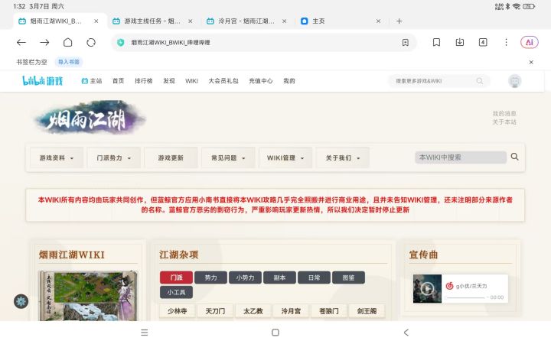Open 排行榜 in bilibili navigation

pyautogui.click(x=143, y=81)
